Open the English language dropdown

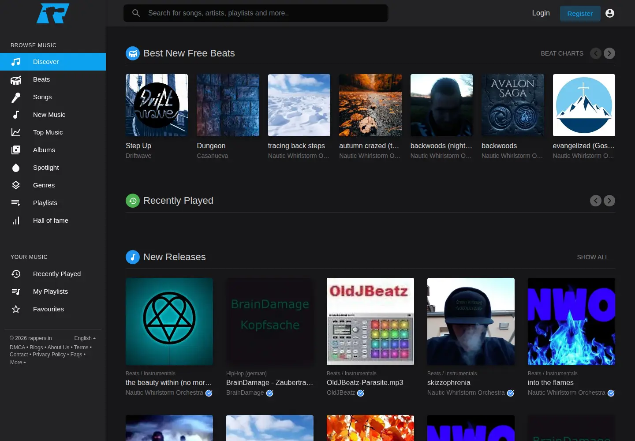pyautogui.click(x=85, y=338)
